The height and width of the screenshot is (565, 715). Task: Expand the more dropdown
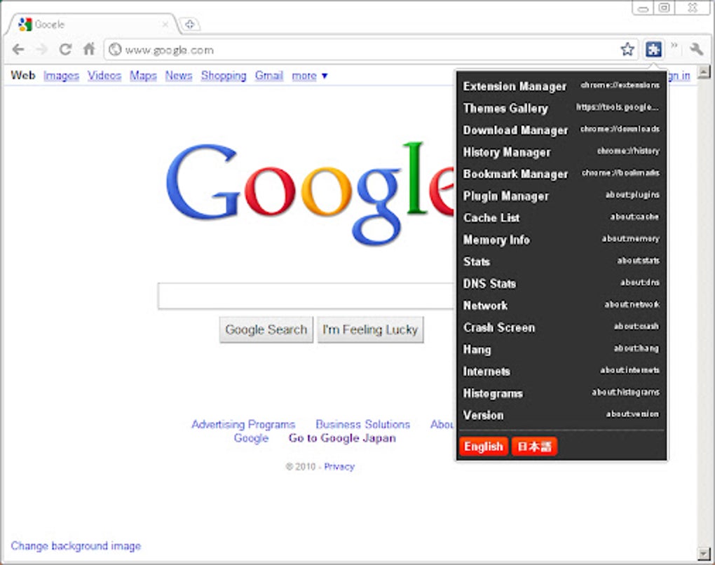pyautogui.click(x=310, y=76)
